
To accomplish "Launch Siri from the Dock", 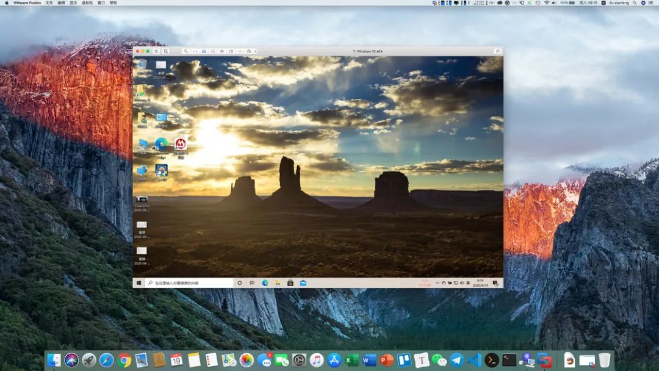I will click(x=71, y=360).
